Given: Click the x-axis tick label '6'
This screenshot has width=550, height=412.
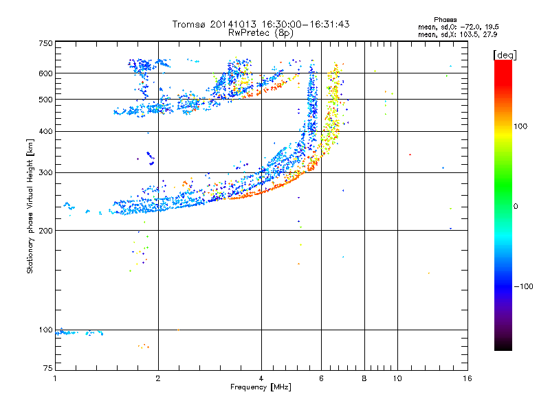Looking at the screenshot, I should [x=321, y=378].
